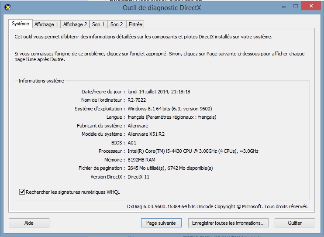Image resolution: width=324 pixels, height=237 pixels.
Task: Click the DirectX icon in the title bar
Action: [8, 8]
